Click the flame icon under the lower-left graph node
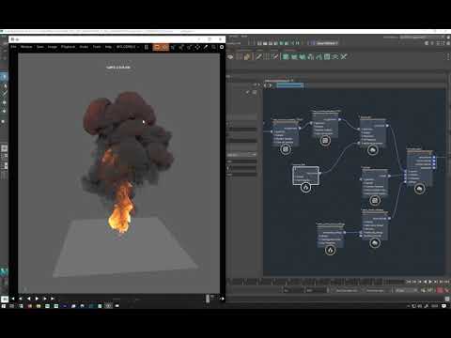This screenshot has height=338, width=451. click(x=330, y=250)
